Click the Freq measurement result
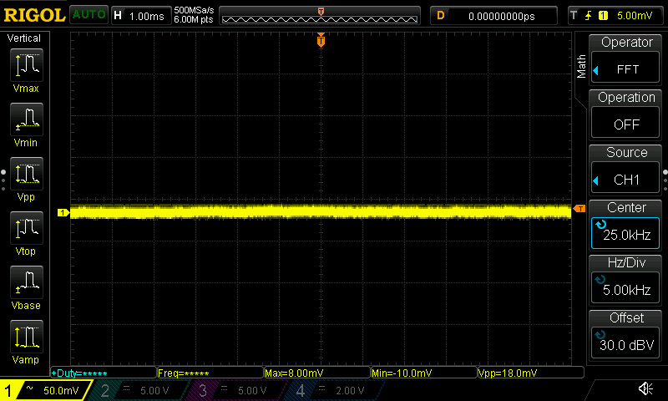The height and width of the screenshot is (401, 668). [x=210, y=373]
